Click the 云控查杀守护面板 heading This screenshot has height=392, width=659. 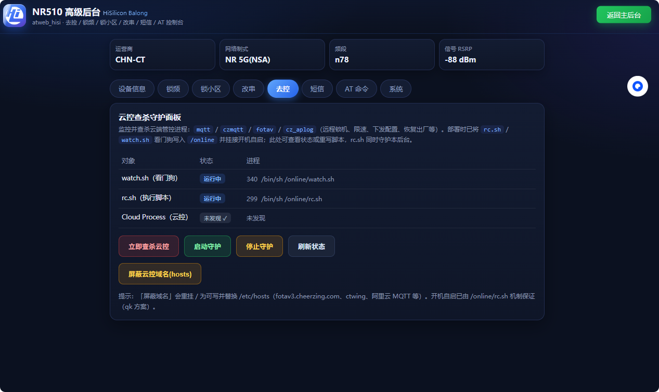(x=150, y=117)
